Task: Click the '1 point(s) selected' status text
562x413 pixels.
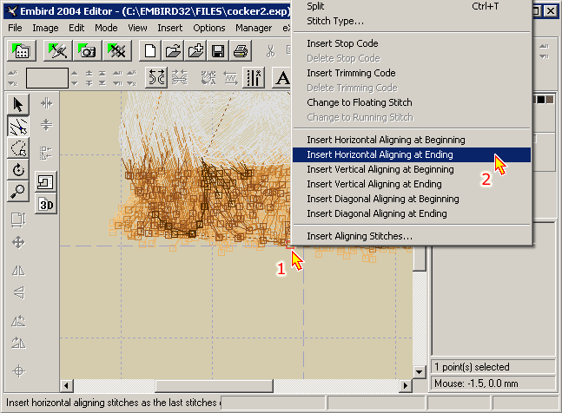Action: coord(472,367)
